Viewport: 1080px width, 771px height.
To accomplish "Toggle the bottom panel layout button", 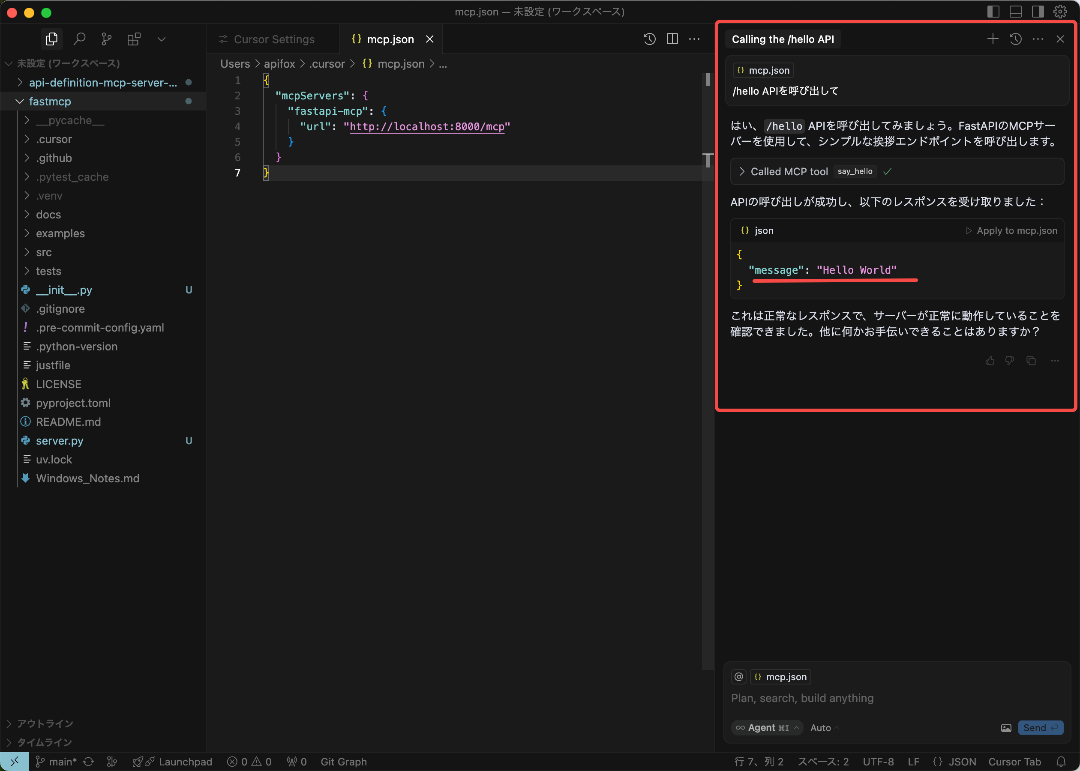I will point(1015,12).
